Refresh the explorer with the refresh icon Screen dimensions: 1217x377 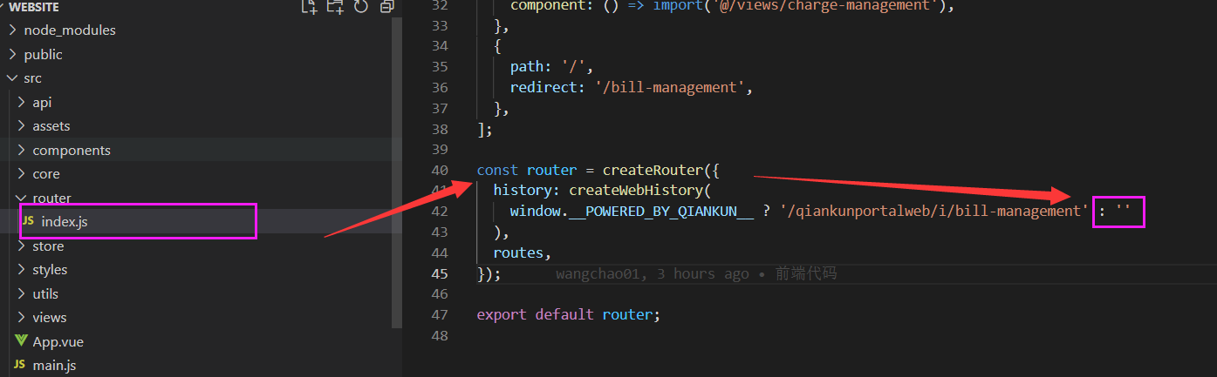pos(361,7)
